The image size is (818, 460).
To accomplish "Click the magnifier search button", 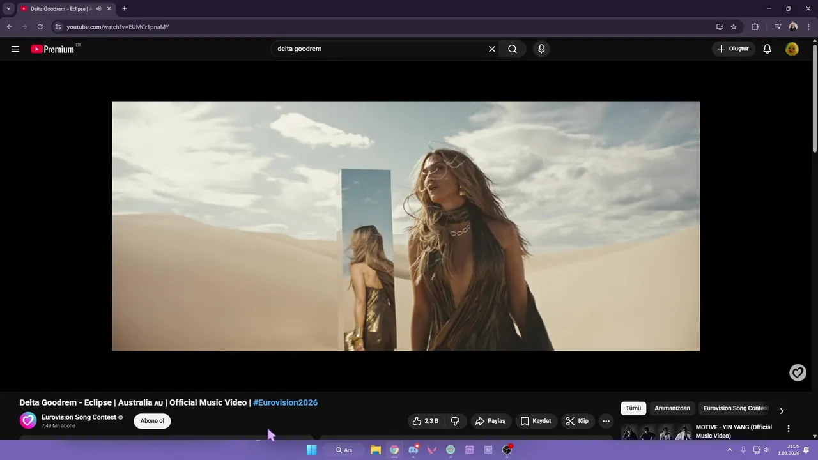I will tap(513, 49).
